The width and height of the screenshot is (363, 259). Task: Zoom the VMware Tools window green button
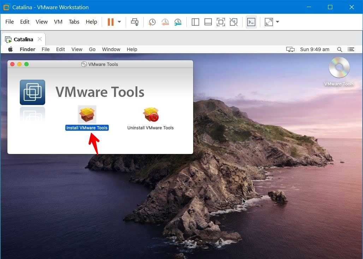click(26, 64)
